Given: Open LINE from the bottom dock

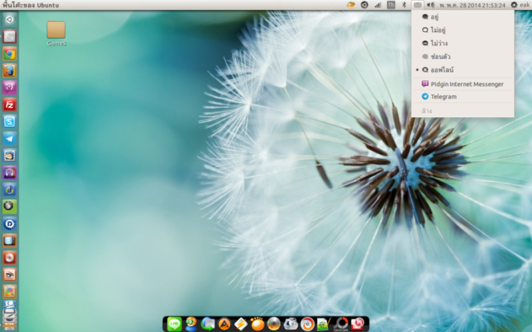Looking at the screenshot, I should (174, 324).
